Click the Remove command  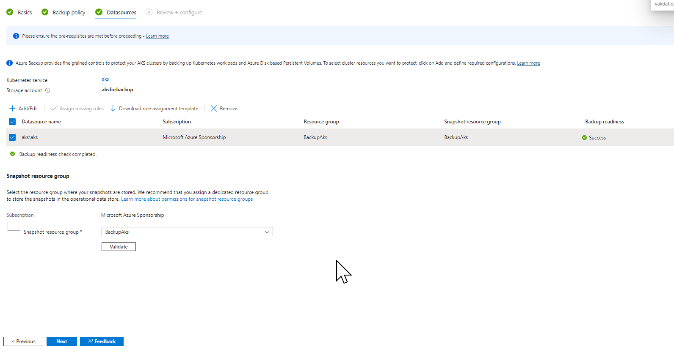click(x=224, y=109)
